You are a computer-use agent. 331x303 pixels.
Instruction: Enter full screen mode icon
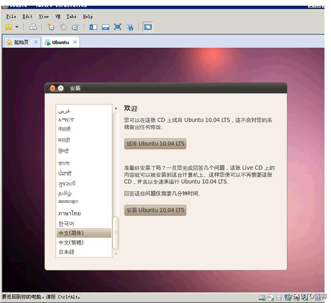118,27
